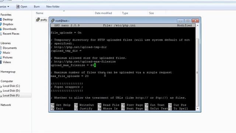Click the PuTTY vertical scrollbar thumb
This screenshot has height=133, width=236.
pyautogui.click(x=198, y=72)
